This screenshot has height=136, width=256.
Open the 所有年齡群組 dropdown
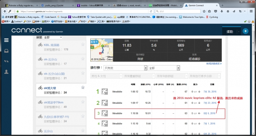pyautogui.click(x=172, y=76)
